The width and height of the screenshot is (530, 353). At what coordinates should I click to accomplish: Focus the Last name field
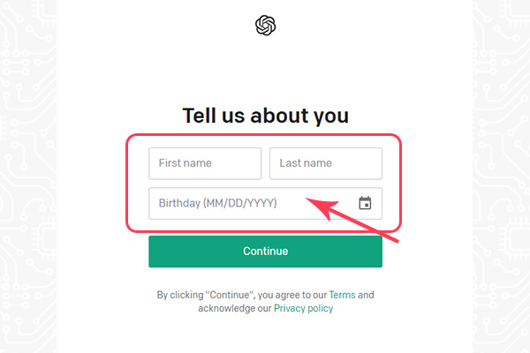(x=325, y=163)
